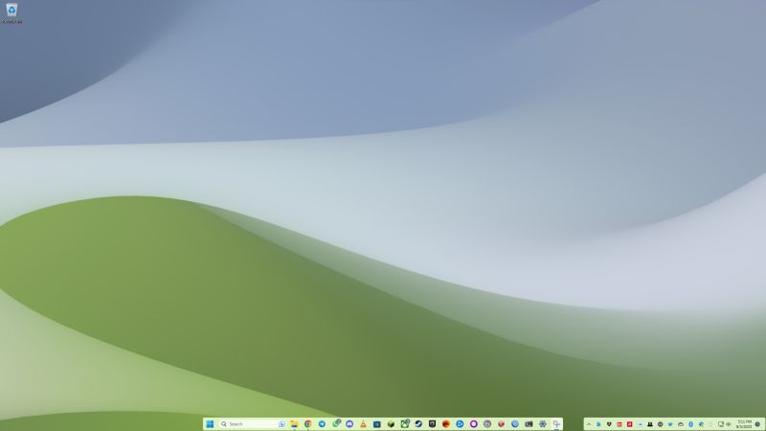Viewport: 766px width, 431px height.
Task: Open the Recycle Bin desktop icon
Action: (11, 12)
